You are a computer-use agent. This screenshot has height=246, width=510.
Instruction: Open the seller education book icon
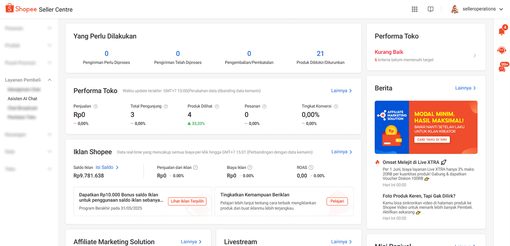(431, 9)
